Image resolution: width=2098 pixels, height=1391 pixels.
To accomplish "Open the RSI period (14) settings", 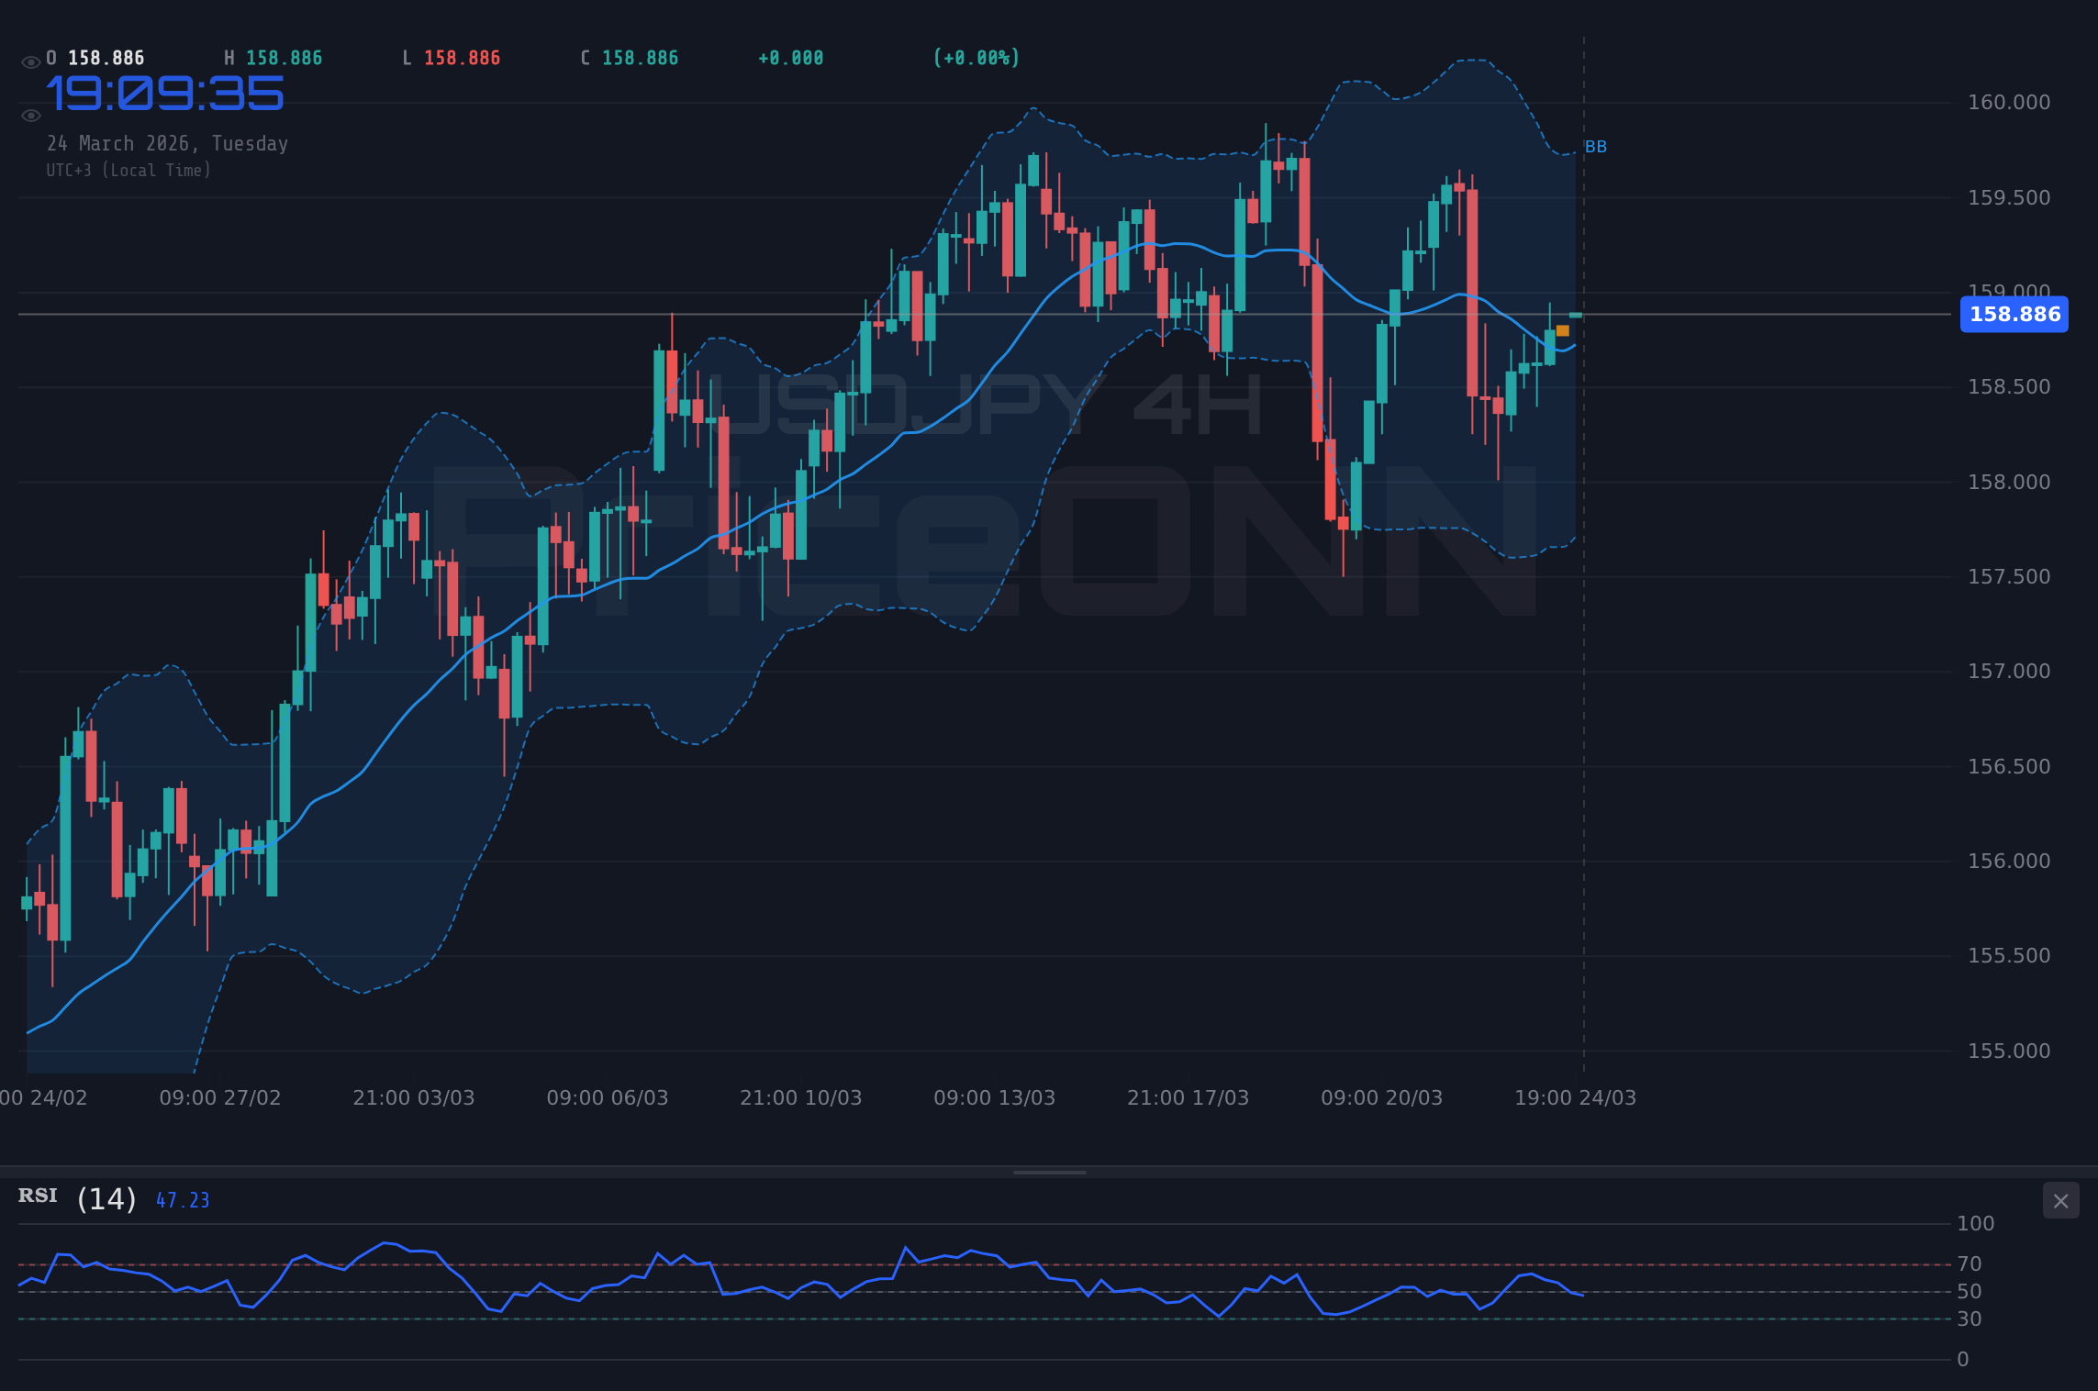I will pyautogui.click(x=106, y=1197).
